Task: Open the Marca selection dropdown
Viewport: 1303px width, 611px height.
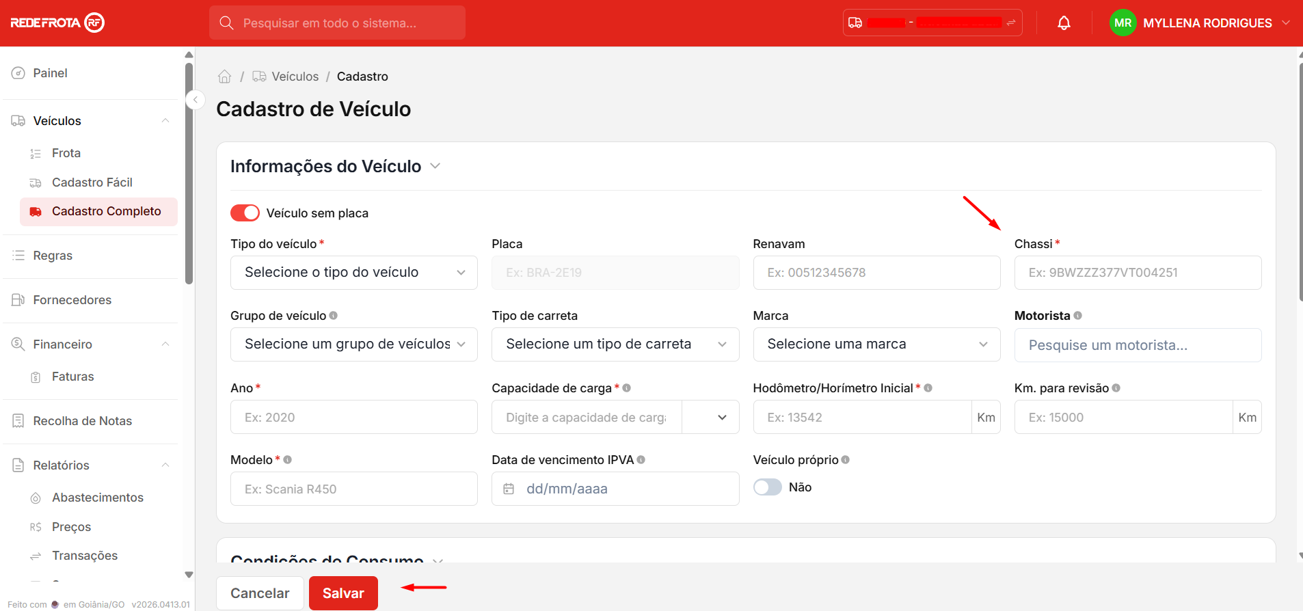Action: click(876, 344)
